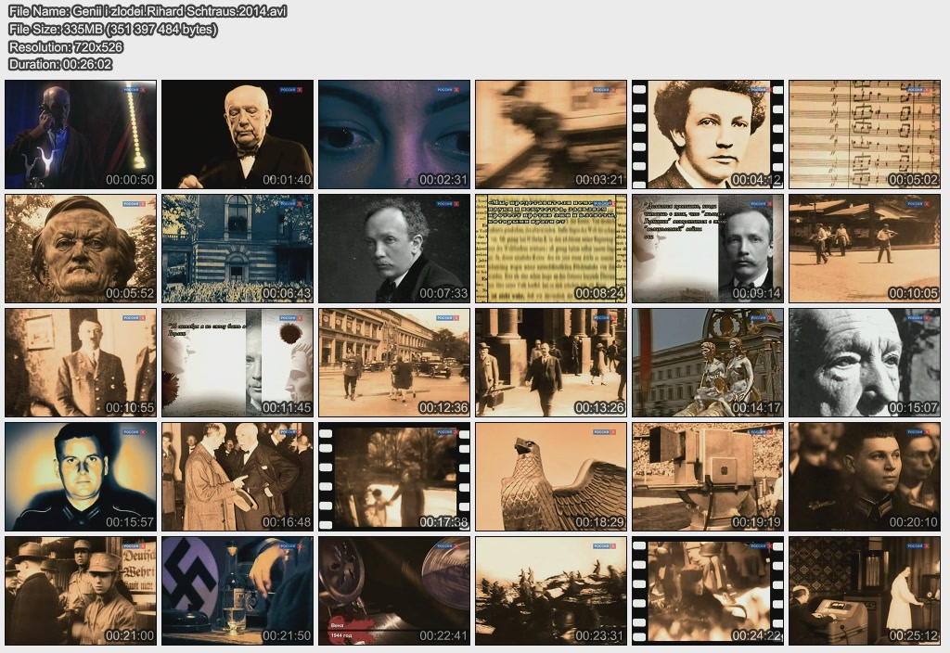Select the old camera frame at 00:19:19
This screenshot has height=653, width=950.
tap(708, 477)
